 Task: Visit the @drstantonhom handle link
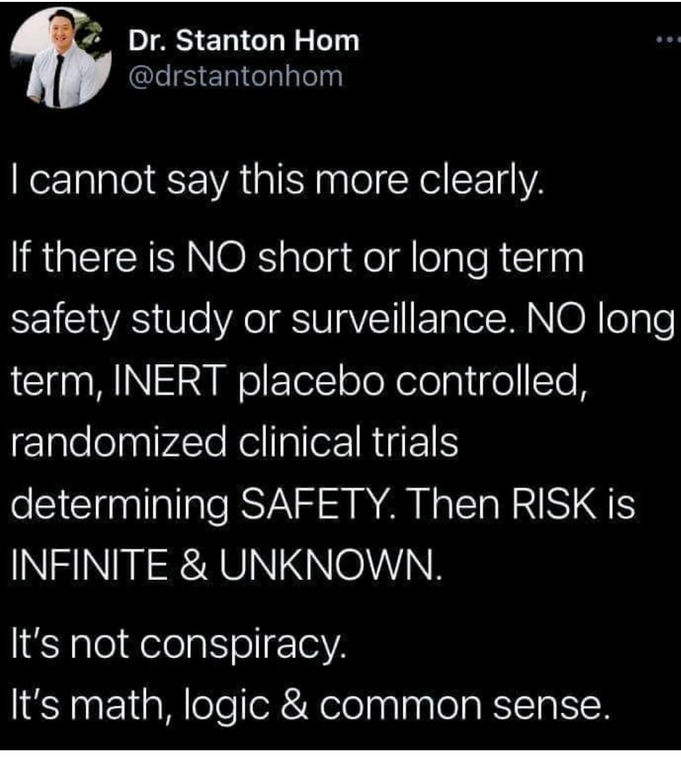[x=236, y=76]
